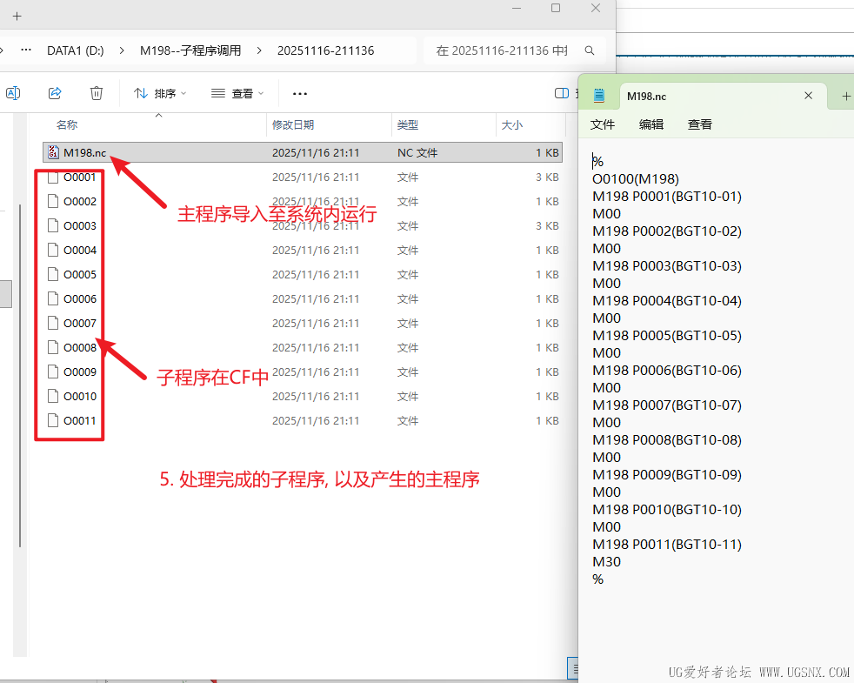Click the O0011 file icon
The image size is (854, 683).
53,420
